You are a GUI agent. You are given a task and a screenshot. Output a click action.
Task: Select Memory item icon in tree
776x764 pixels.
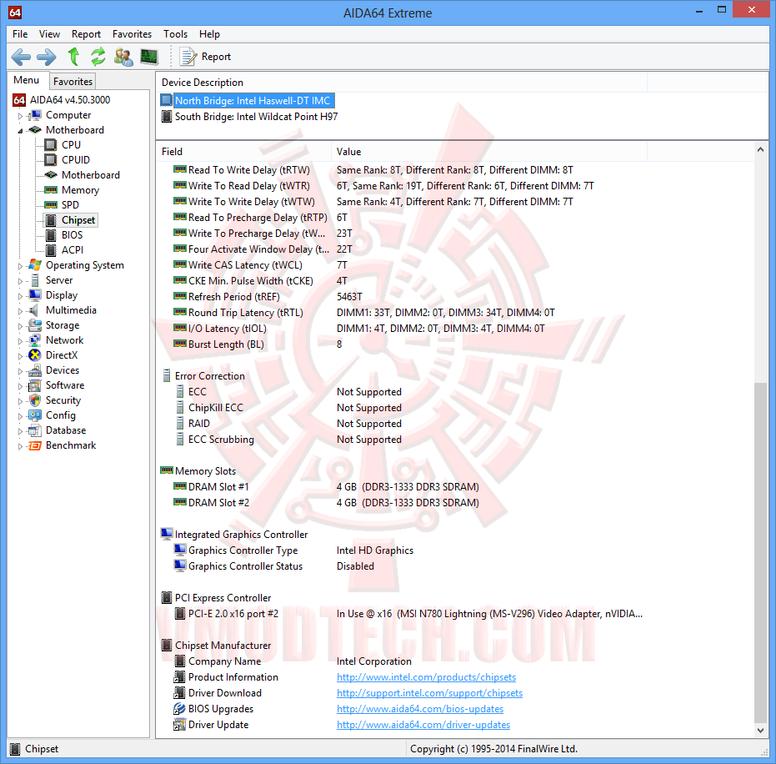pyautogui.click(x=51, y=190)
